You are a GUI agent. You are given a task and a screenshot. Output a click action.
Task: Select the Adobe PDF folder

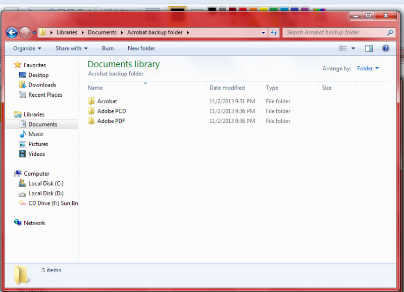click(x=111, y=121)
